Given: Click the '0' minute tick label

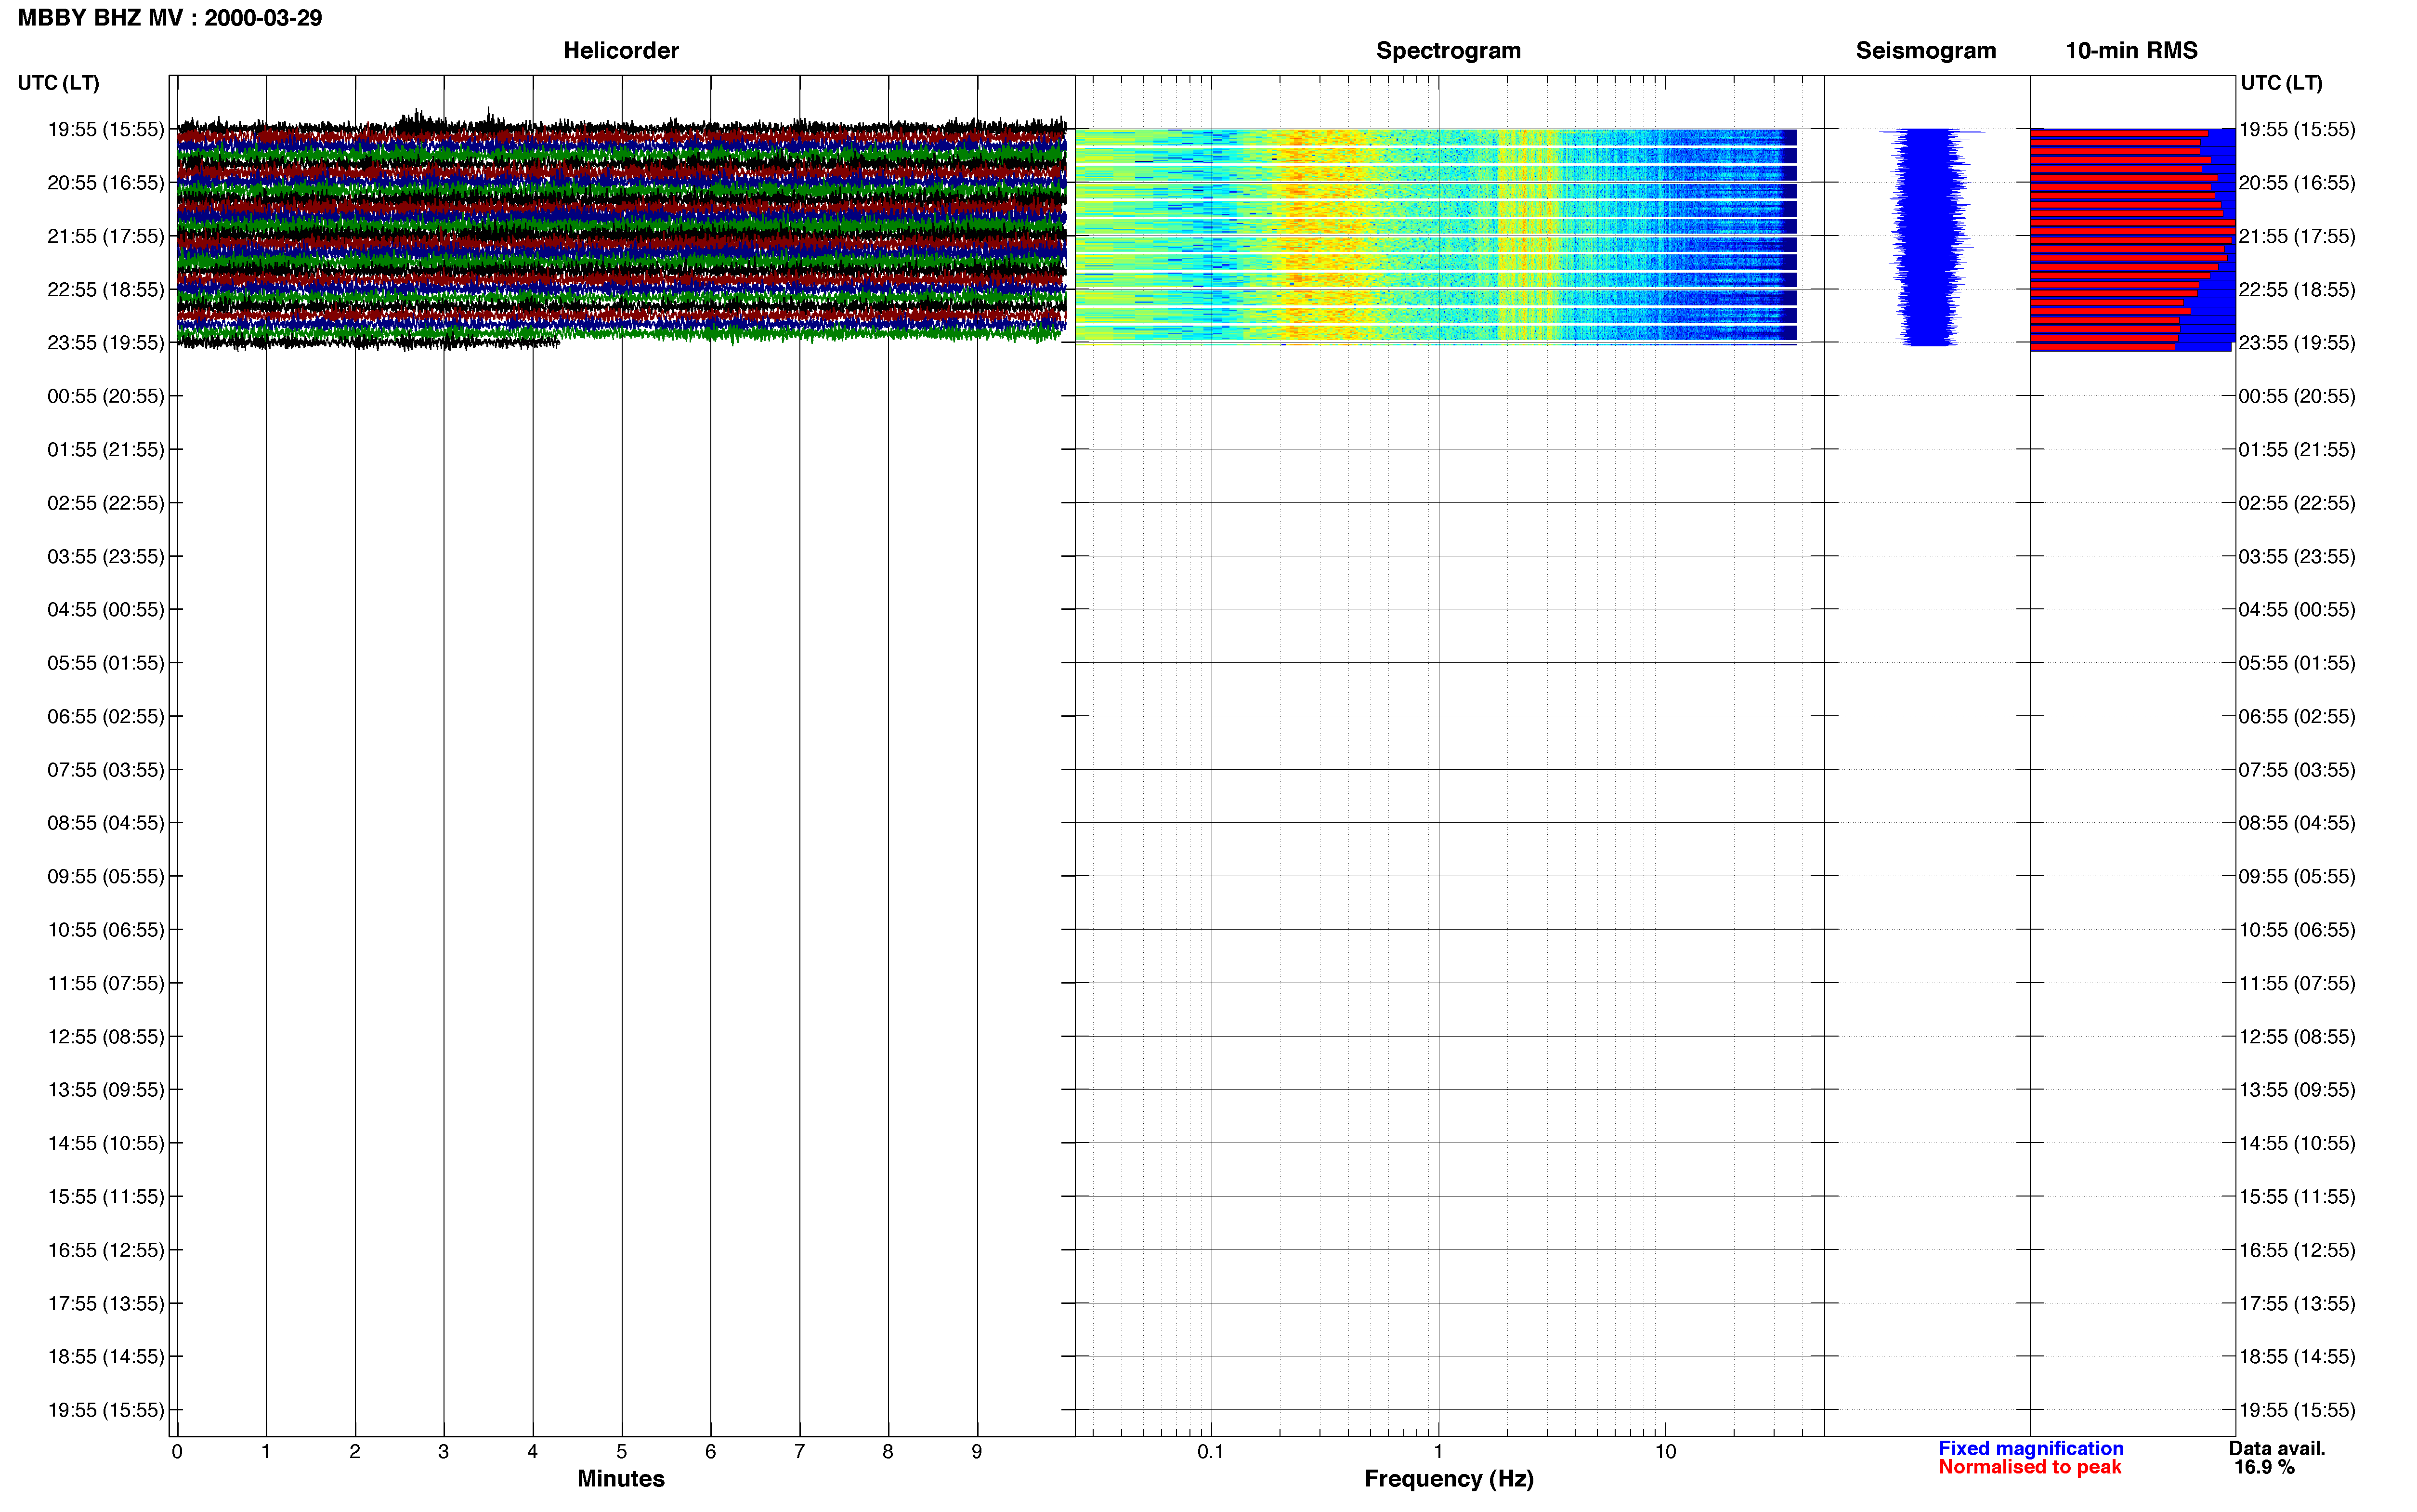Looking at the screenshot, I should point(177,1452).
